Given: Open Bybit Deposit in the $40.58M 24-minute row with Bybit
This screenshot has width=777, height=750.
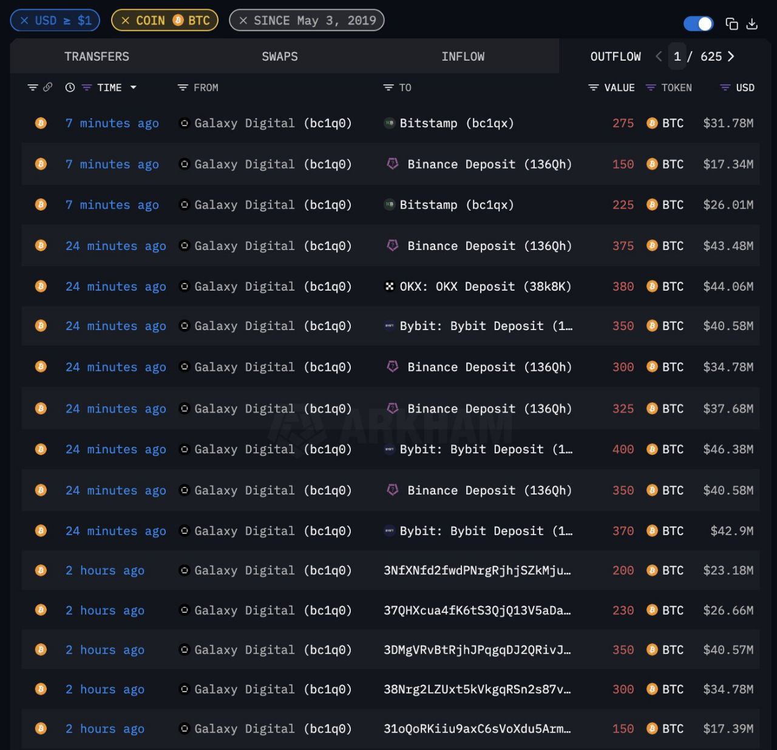Looking at the screenshot, I should pyautogui.click(x=486, y=326).
